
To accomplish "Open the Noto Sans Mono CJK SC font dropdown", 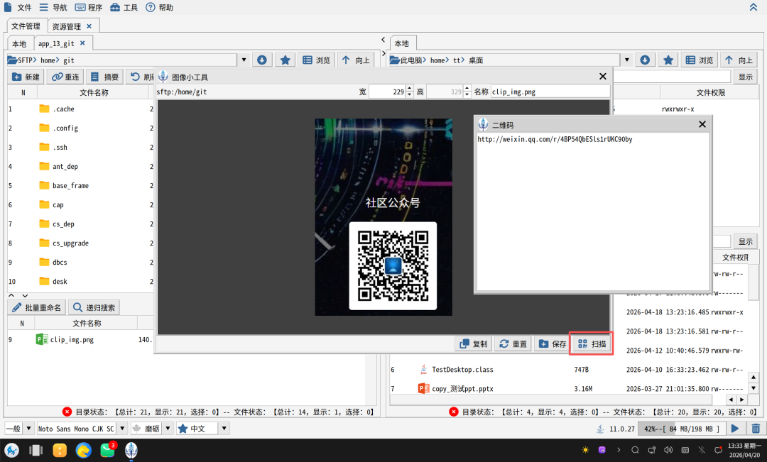I will coord(122,428).
